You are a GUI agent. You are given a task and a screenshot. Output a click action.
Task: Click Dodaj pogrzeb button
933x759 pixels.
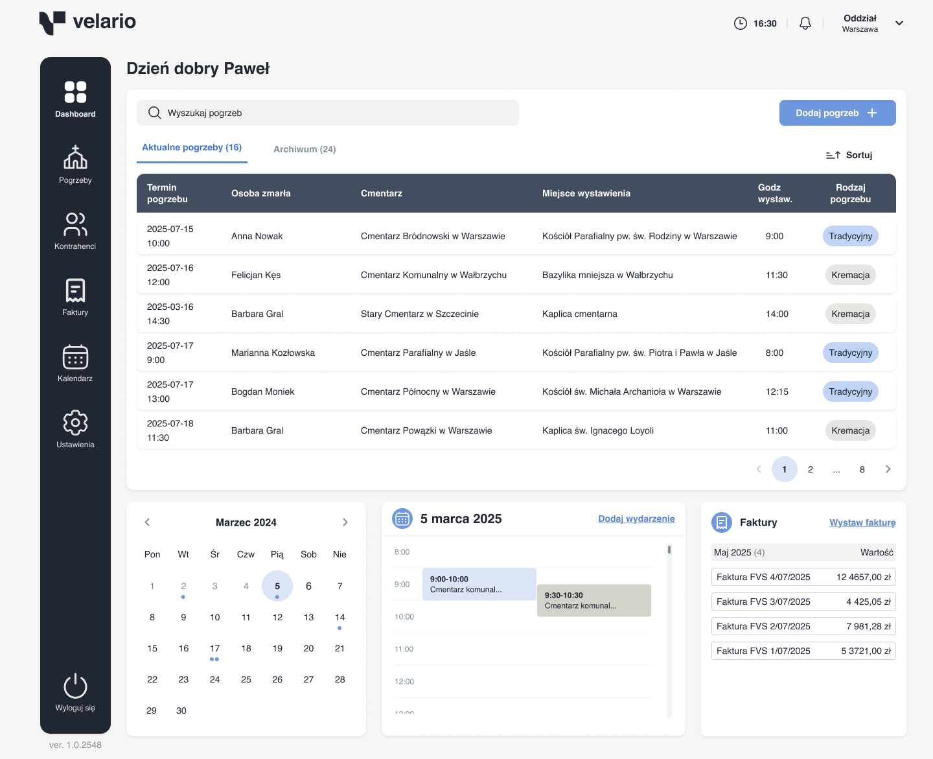point(838,113)
